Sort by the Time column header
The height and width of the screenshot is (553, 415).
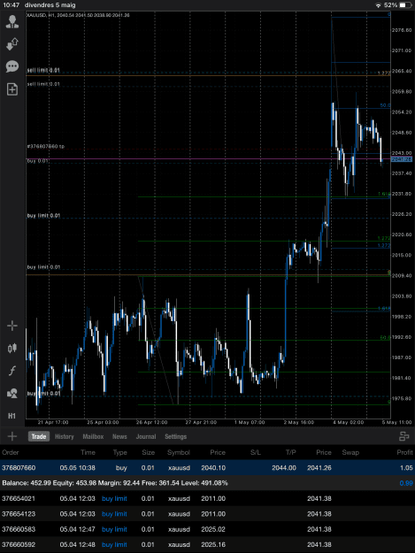coord(88,452)
